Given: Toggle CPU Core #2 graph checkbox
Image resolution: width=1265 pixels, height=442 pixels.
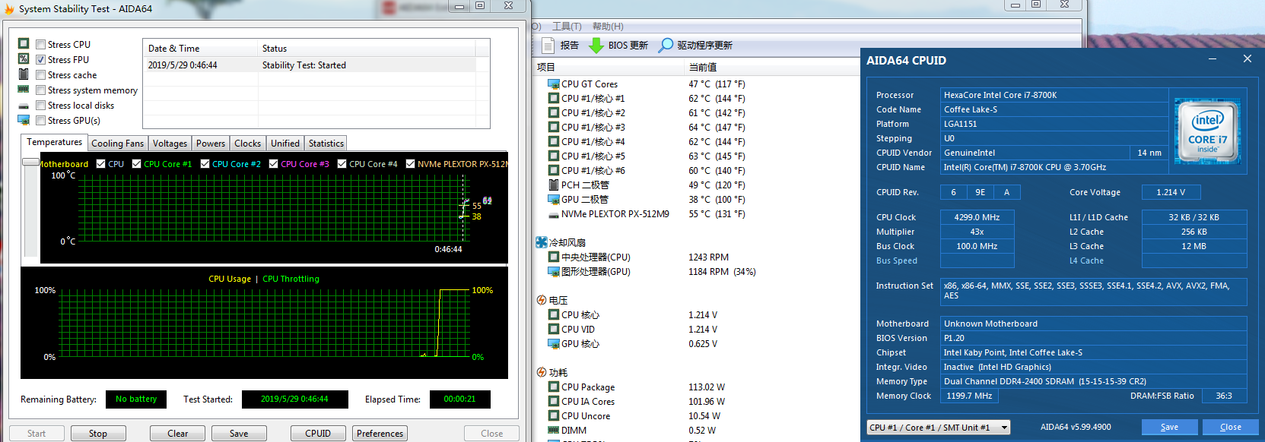Looking at the screenshot, I should (x=205, y=164).
